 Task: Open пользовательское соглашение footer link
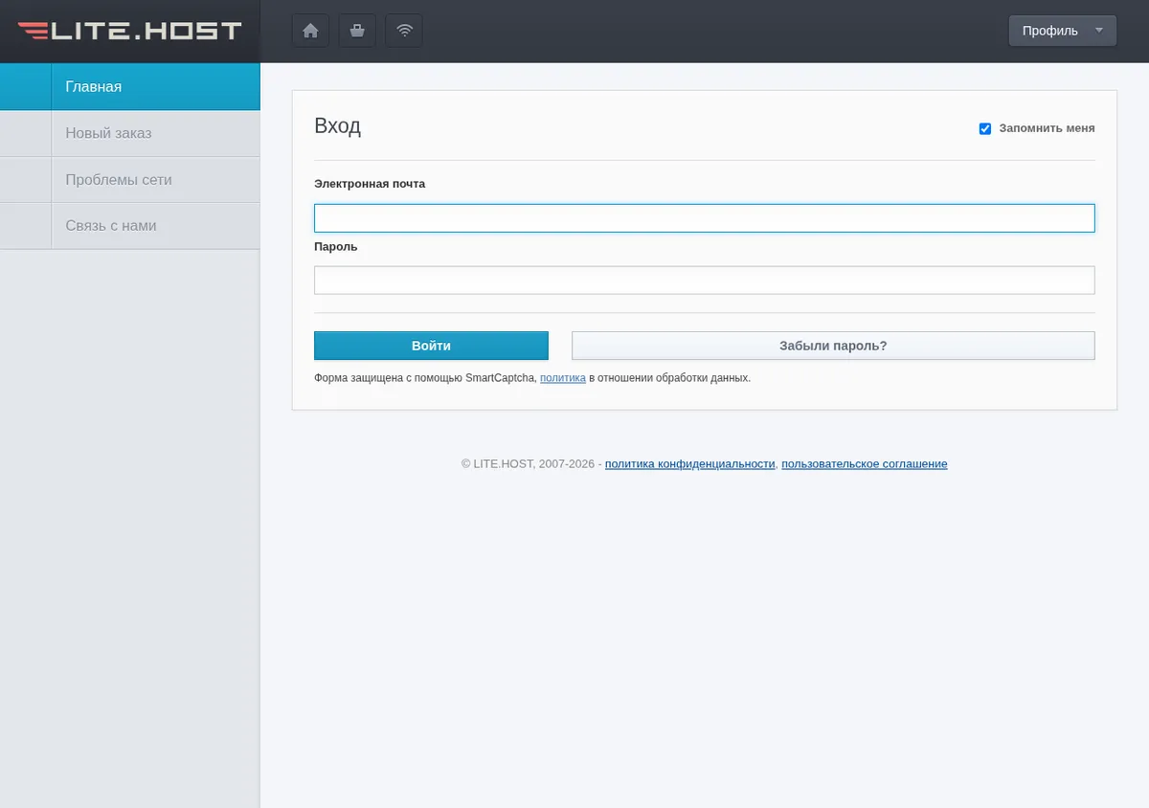click(x=865, y=463)
